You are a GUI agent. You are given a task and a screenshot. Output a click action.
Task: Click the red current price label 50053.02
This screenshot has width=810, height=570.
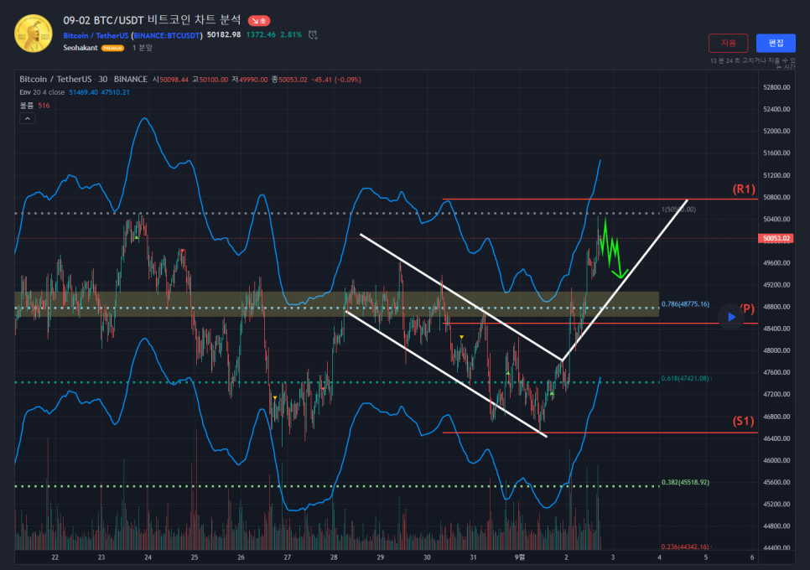tap(777, 239)
